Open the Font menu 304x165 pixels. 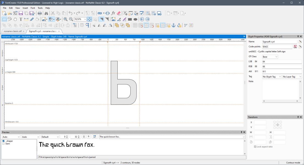click(33, 8)
